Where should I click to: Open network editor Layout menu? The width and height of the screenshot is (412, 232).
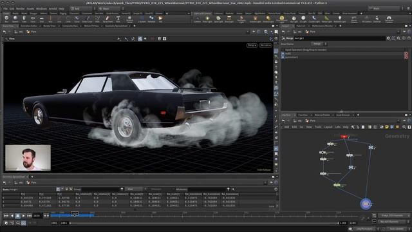coord(328,127)
